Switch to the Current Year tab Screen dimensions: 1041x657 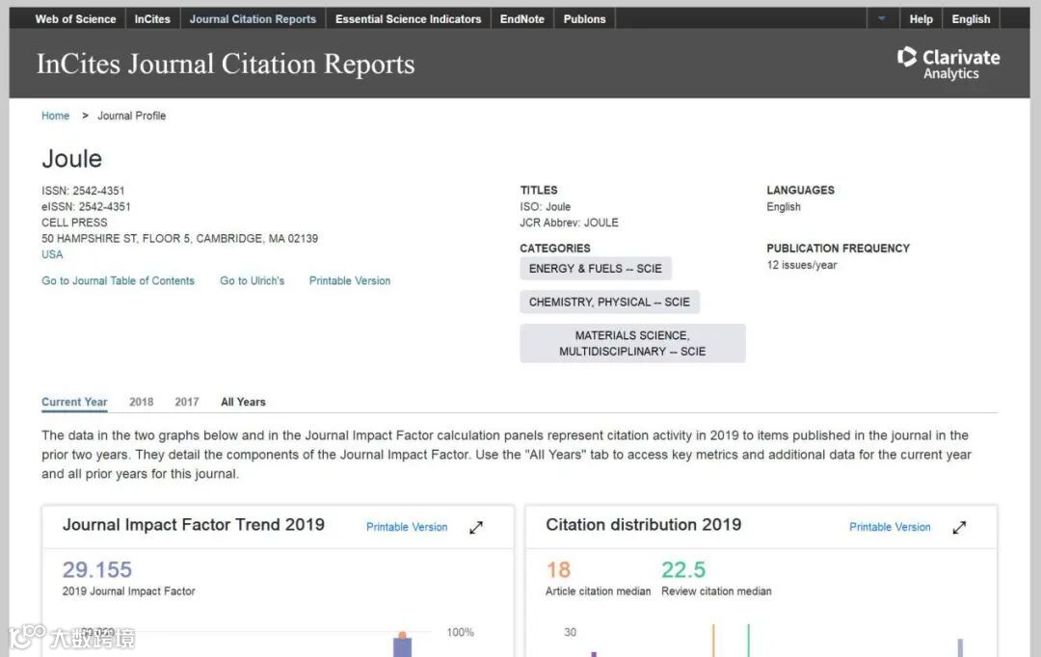click(74, 402)
